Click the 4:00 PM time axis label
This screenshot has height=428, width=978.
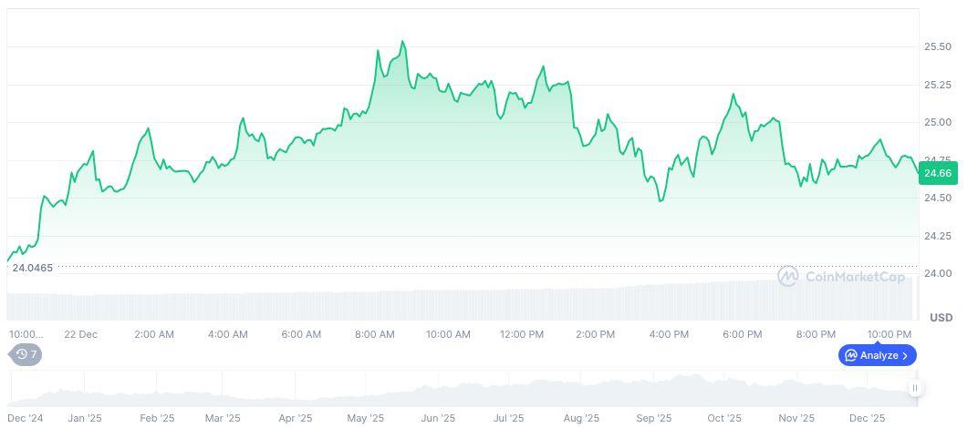coord(669,334)
